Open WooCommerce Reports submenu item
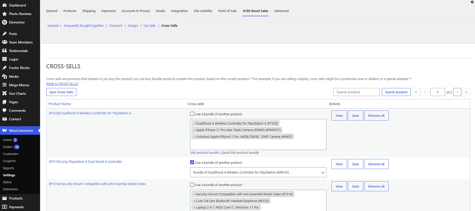The image size is (475, 211). point(9,168)
